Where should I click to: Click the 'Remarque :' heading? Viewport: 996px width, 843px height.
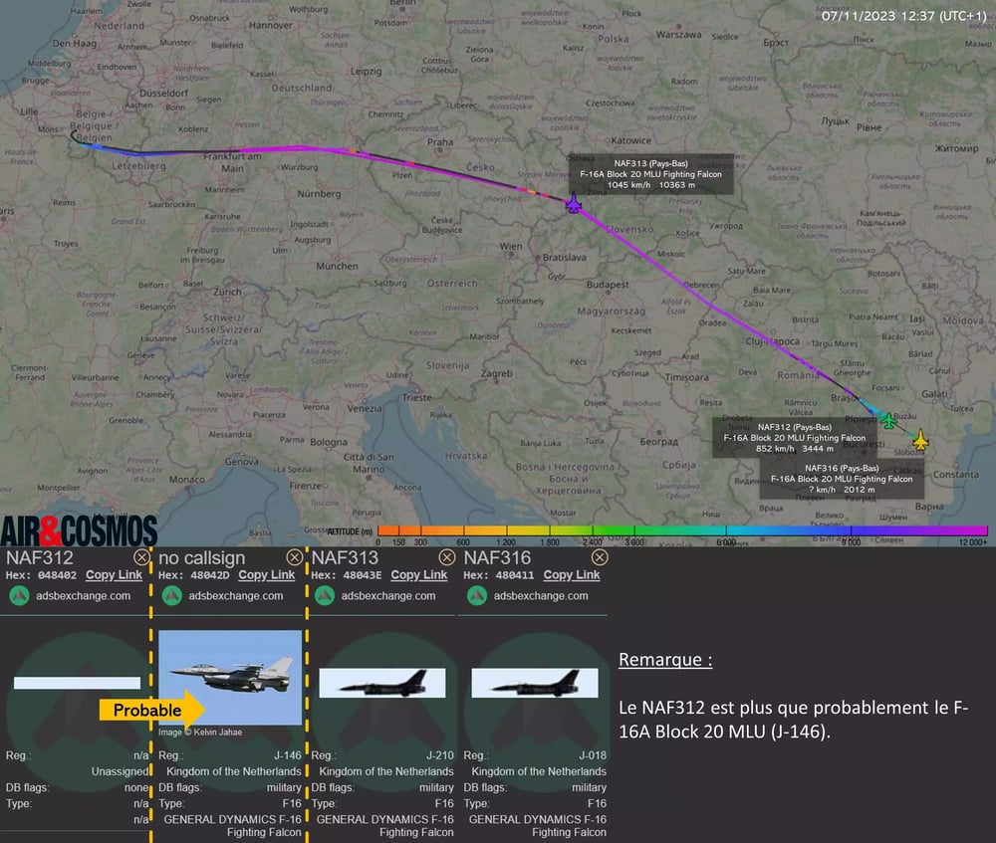[x=665, y=660]
